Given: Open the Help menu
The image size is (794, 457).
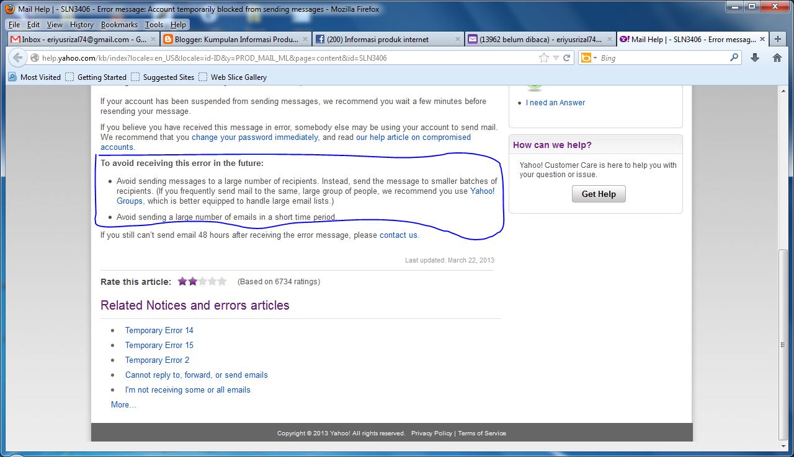Looking at the screenshot, I should click(x=178, y=25).
